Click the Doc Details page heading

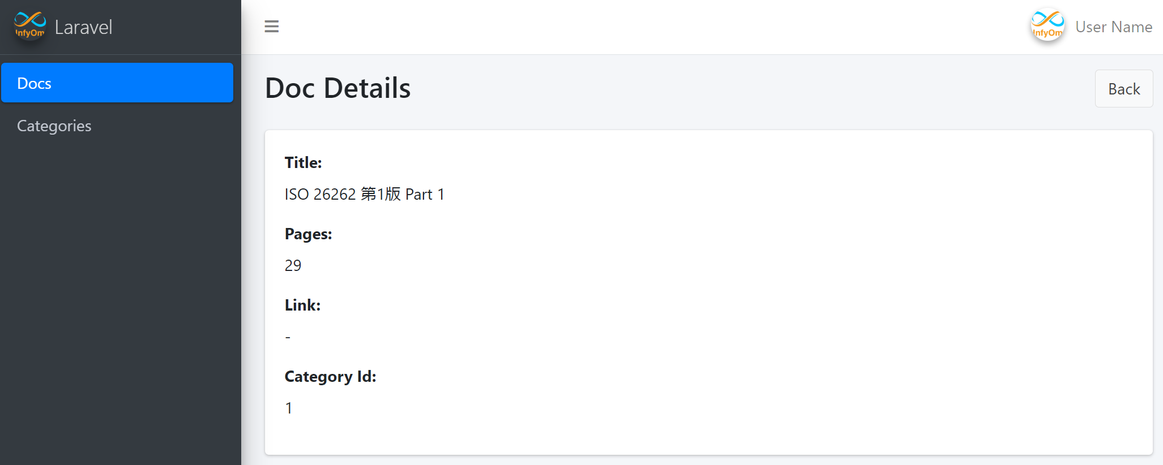click(x=337, y=88)
